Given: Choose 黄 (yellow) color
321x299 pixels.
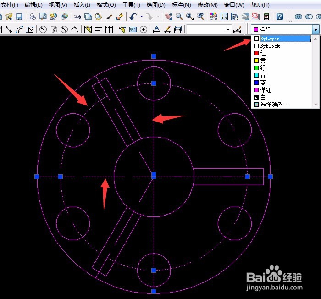Looking at the screenshot, I should [282, 61].
